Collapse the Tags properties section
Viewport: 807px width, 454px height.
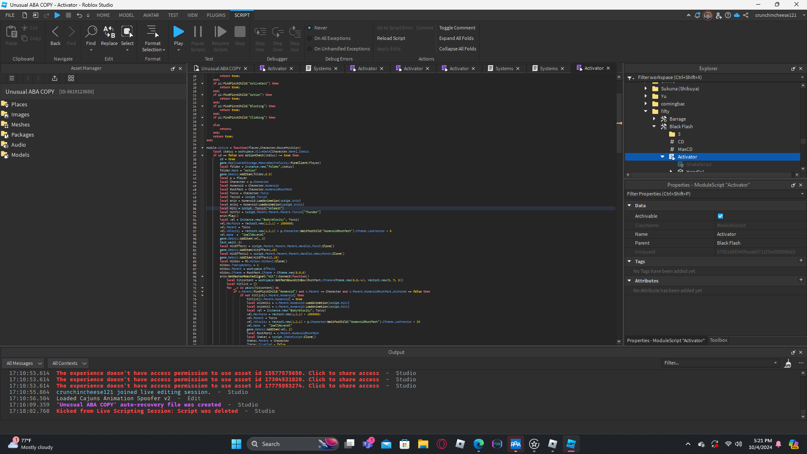(x=630, y=261)
